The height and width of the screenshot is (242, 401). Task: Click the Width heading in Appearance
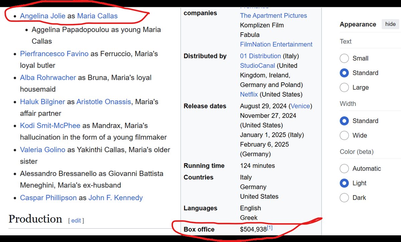click(348, 104)
